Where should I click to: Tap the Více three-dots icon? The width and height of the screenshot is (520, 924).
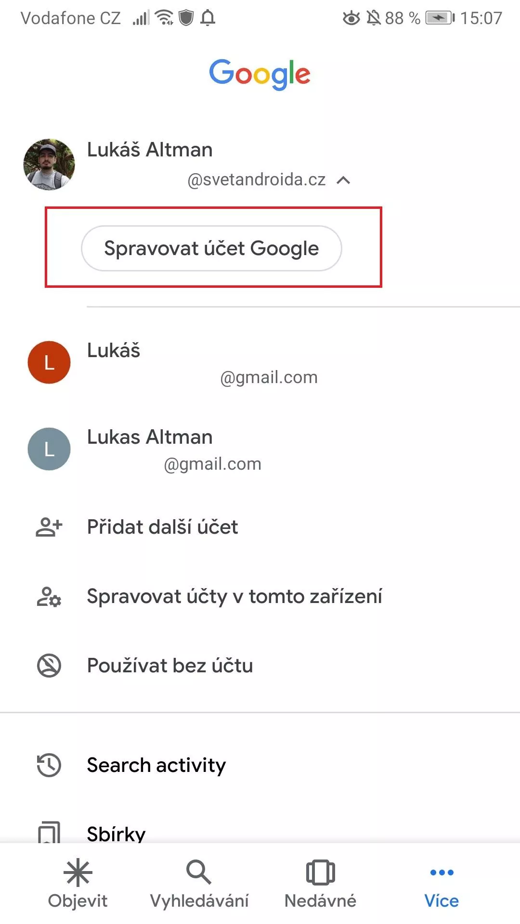pos(442,872)
